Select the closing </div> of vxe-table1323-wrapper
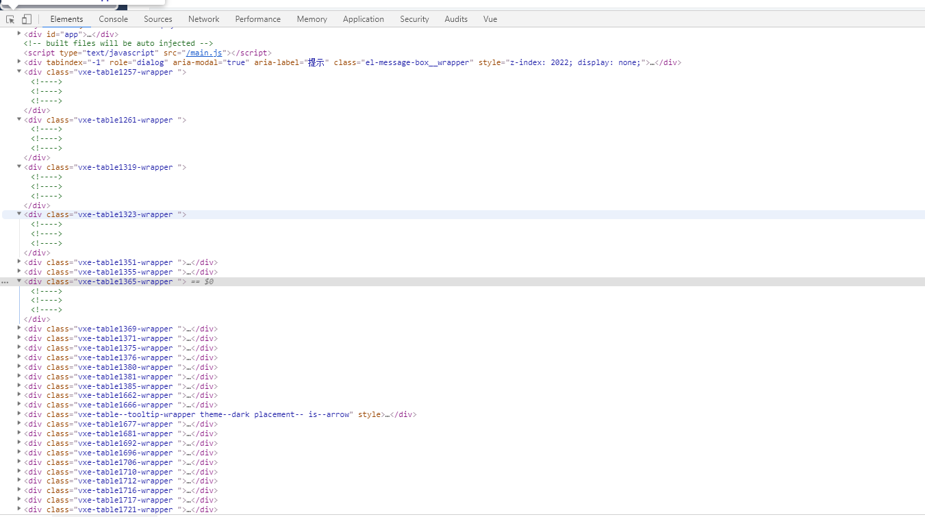925x517 pixels. [37, 253]
